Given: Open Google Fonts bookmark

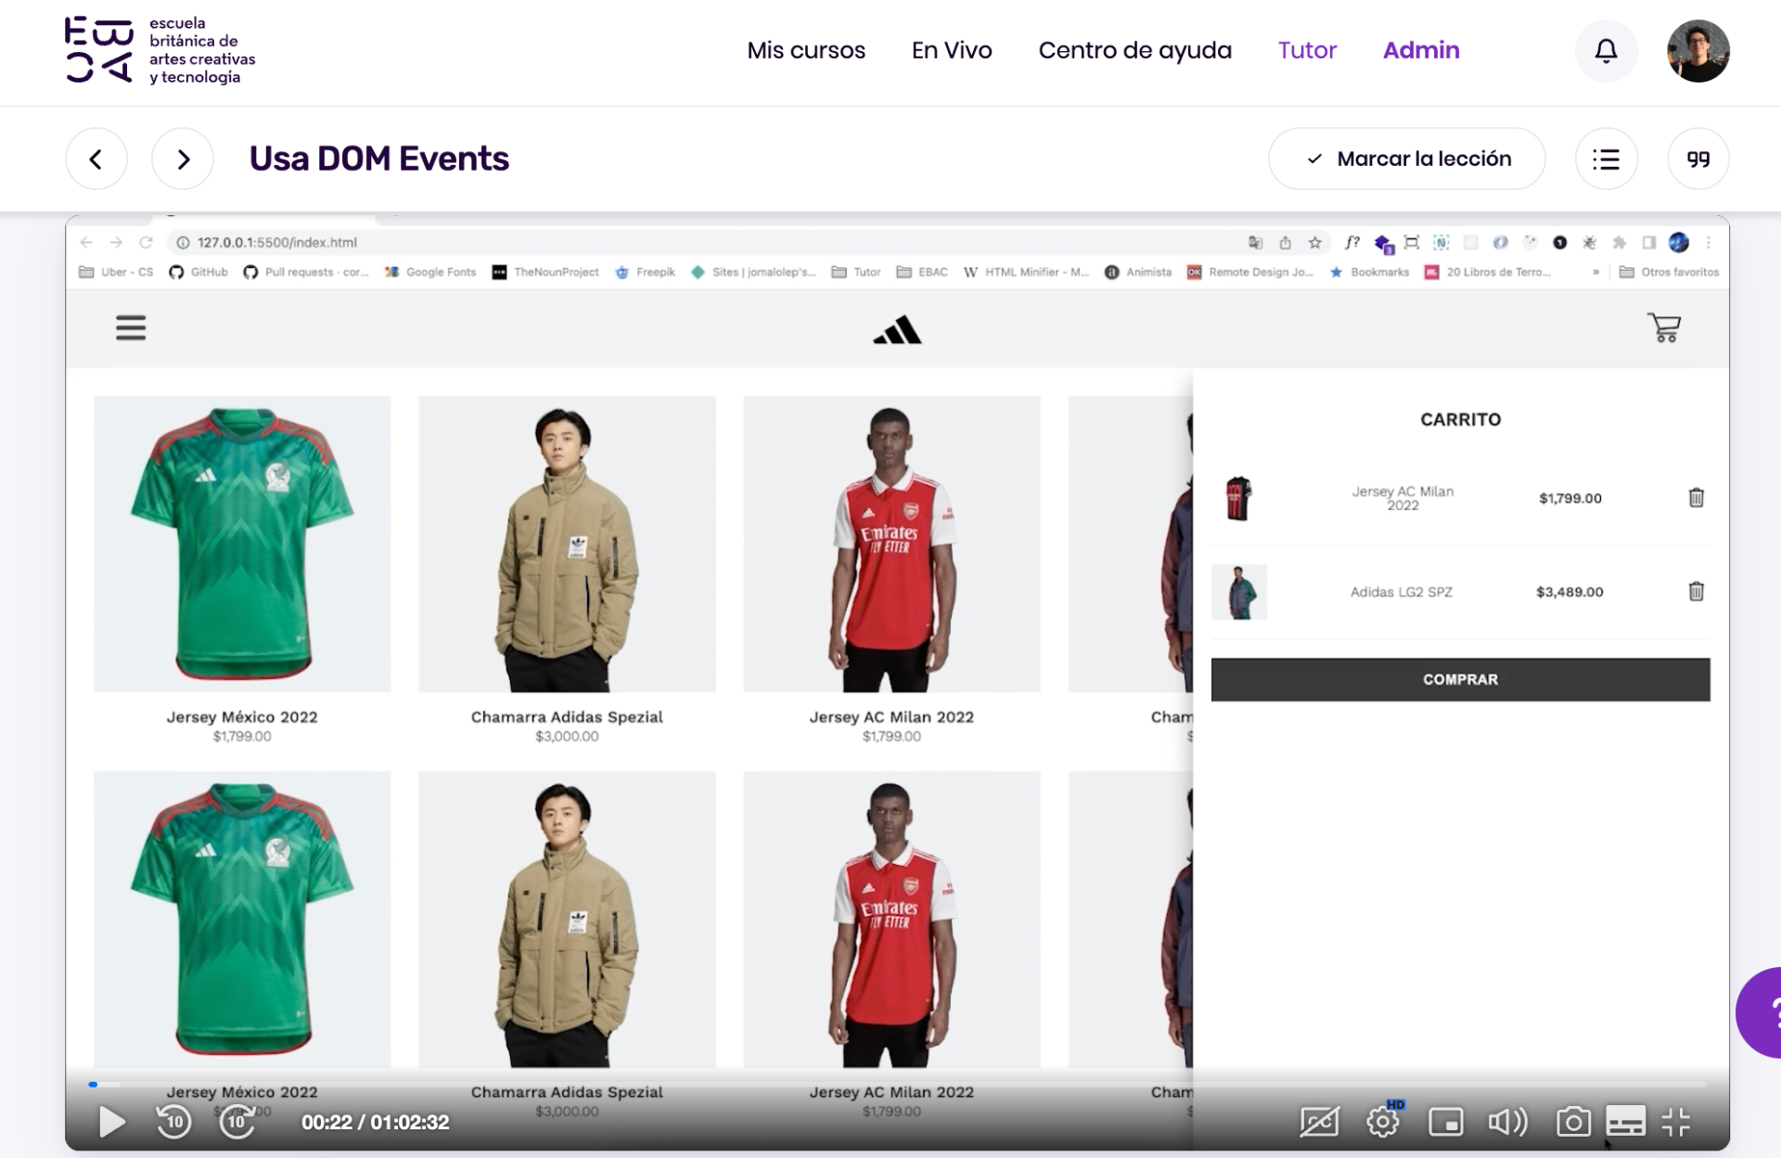Looking at the screenshot, I should coord(430,272).
